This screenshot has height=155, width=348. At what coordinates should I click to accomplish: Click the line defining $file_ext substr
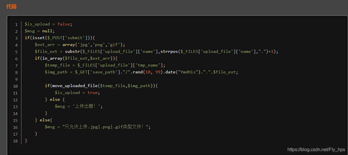pyautogui.click(x=156, y=52)
